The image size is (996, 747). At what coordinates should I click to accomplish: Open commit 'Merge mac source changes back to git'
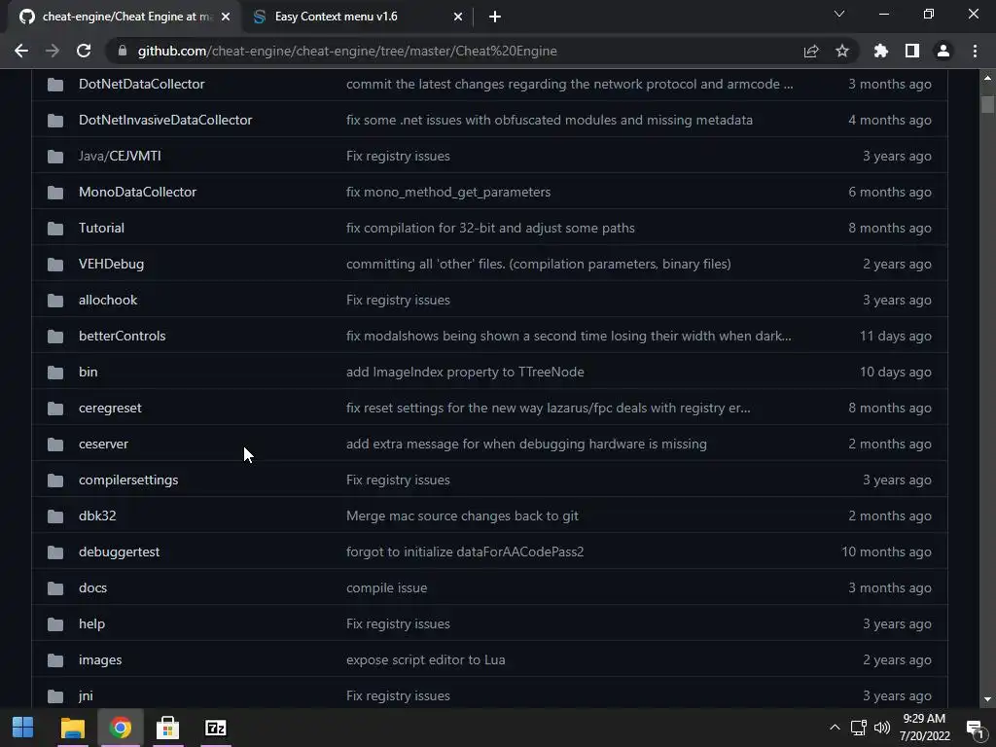click(462, 516)
